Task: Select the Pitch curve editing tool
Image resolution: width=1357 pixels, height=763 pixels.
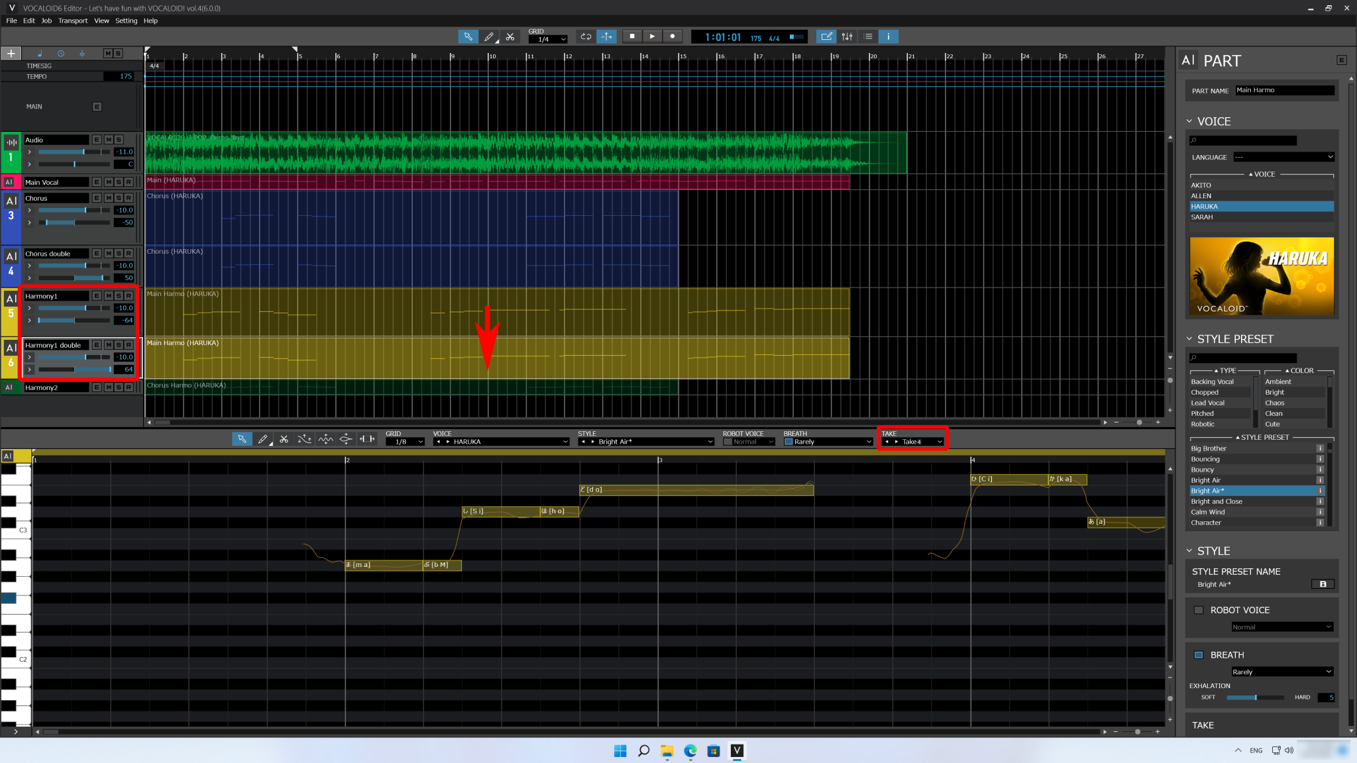Action: click(x=305, y=439)
